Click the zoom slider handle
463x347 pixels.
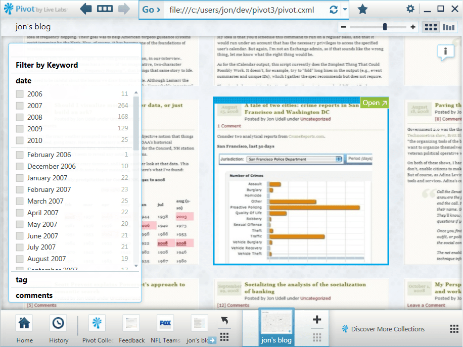point(385,27)
